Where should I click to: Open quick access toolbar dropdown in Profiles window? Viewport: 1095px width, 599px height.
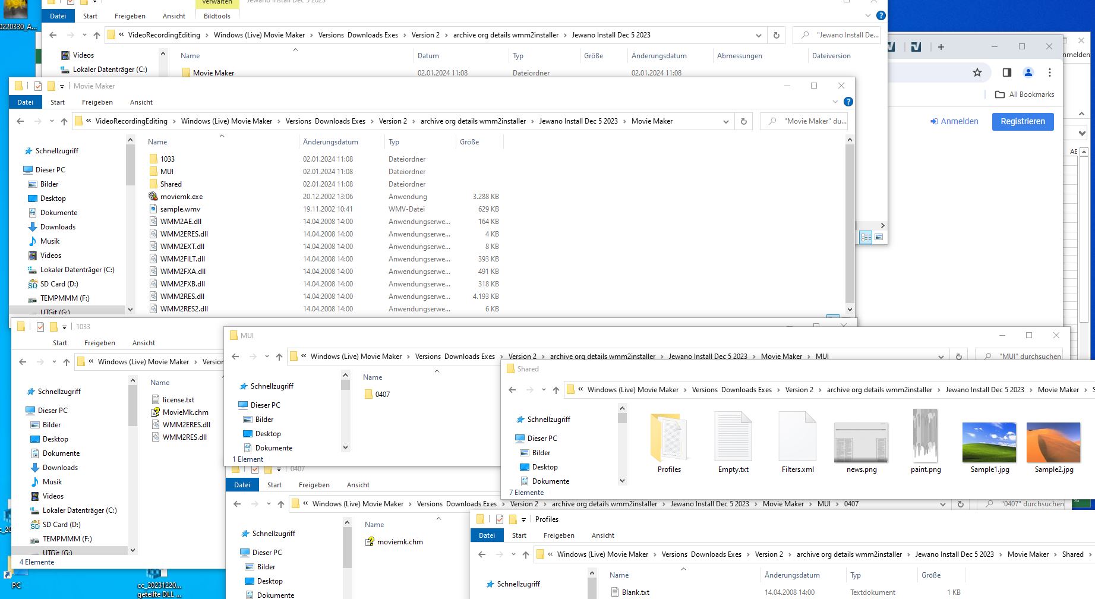pos(523,519)
